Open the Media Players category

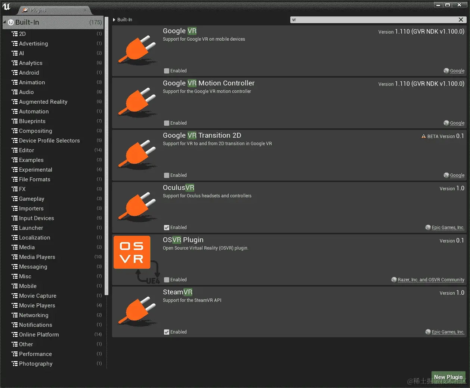click(53, 257)
